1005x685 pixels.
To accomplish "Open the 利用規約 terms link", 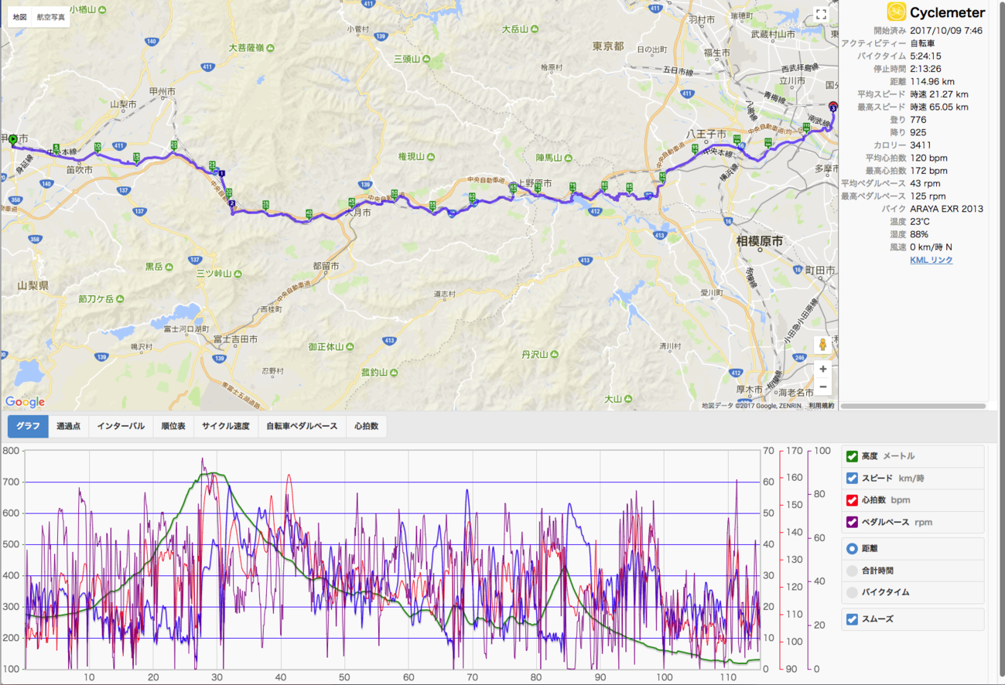I will click(x=821, y=405).
